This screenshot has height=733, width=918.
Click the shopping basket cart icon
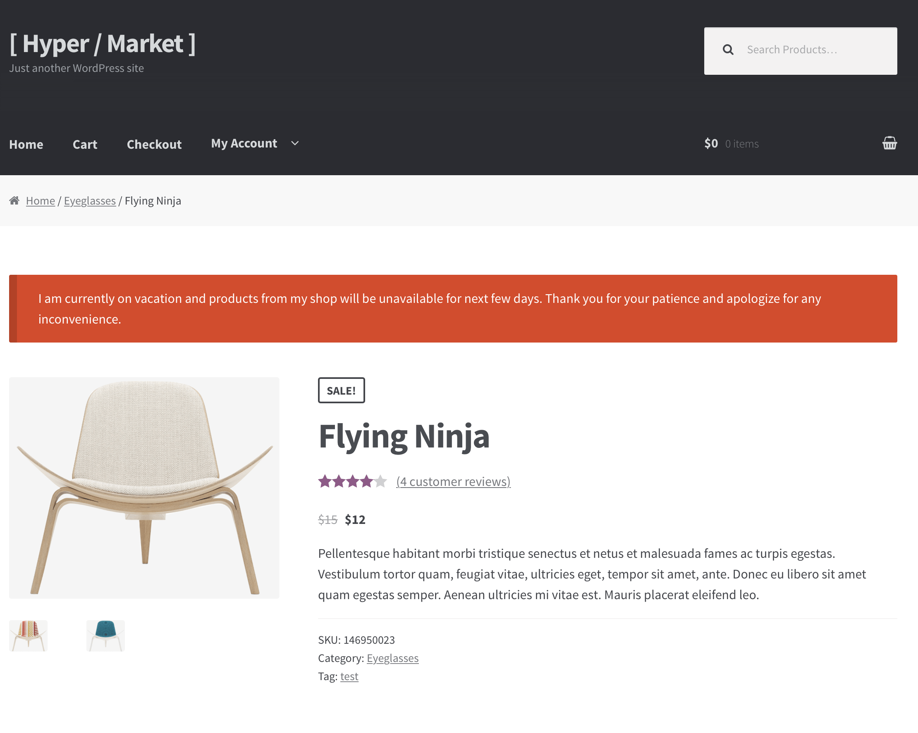click(889, 143)
